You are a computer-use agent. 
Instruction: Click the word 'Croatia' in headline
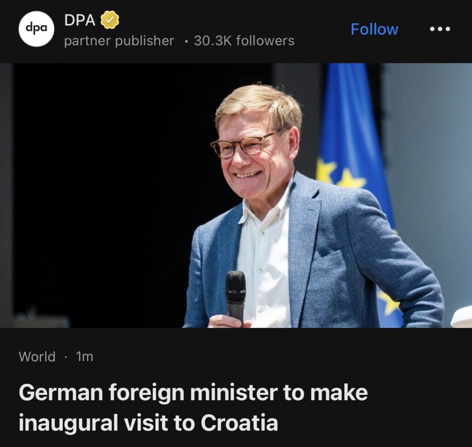coord(239,423)
